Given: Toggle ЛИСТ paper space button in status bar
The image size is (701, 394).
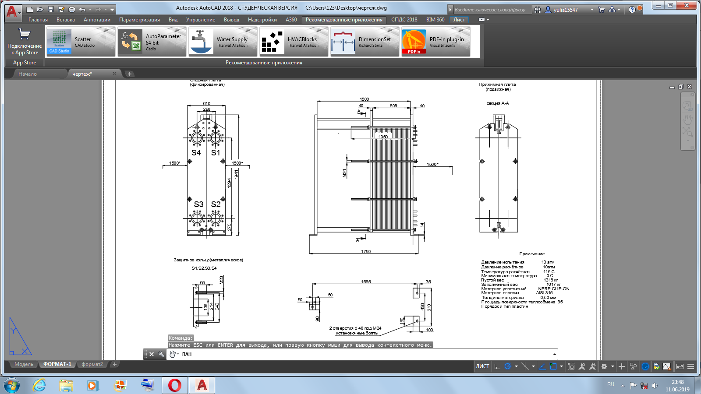Looking at the screenshot, I should (482, 366).
